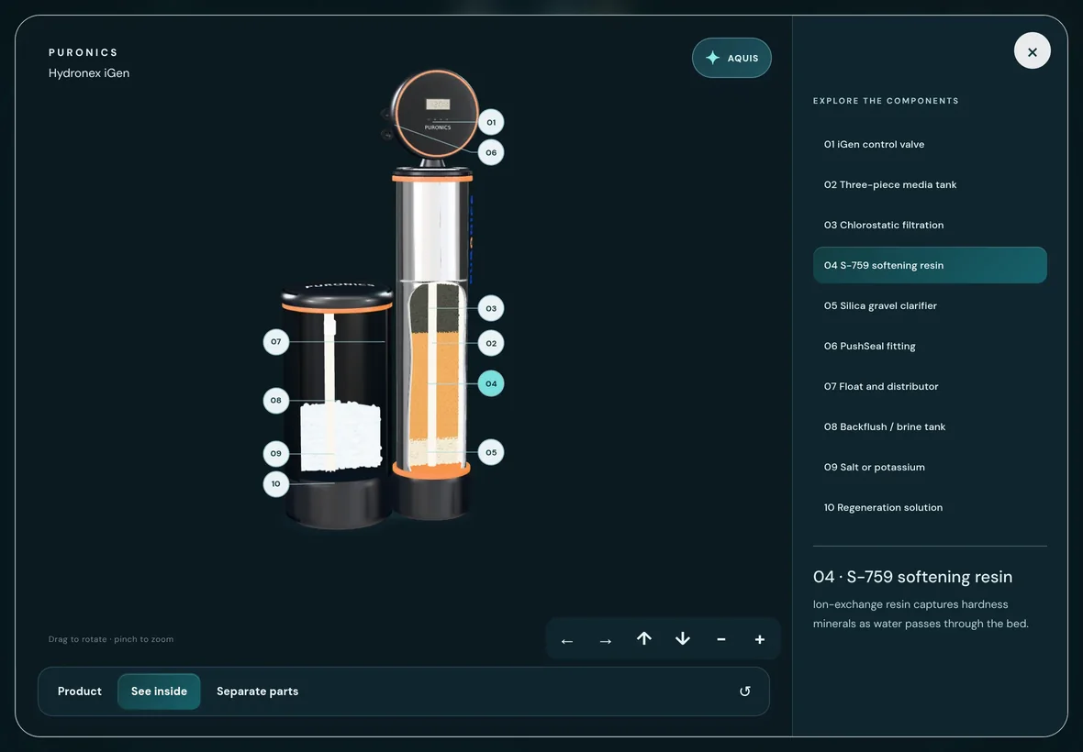Screen dimensions: 1083x752
Task: Click the Hydronex iGen product title
Action: pos(89,73)
